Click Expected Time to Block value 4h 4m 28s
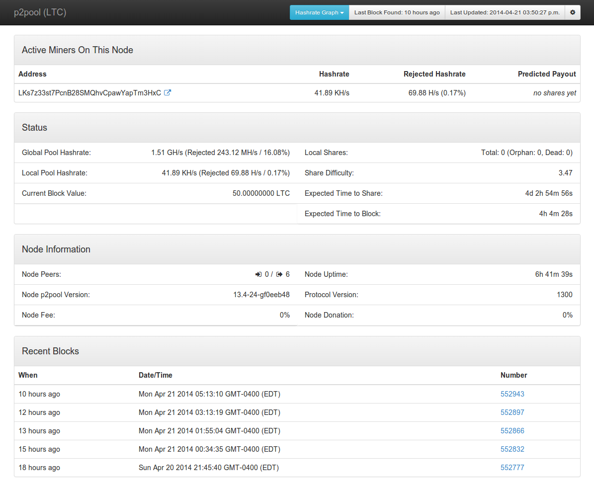This screenshot has width=594, height=487. [556, 214]
